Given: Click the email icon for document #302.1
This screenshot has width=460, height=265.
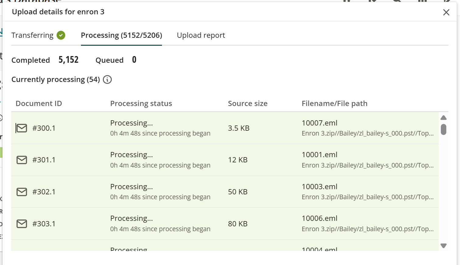Looking at the screenshot, I should pos(22,192).
